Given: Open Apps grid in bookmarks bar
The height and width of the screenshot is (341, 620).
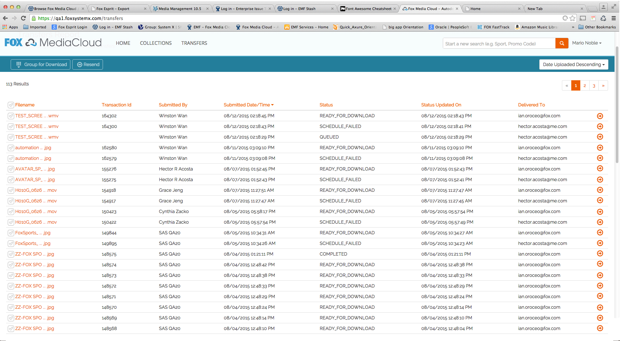Looking at the screenshot, I should pos(10,27).
